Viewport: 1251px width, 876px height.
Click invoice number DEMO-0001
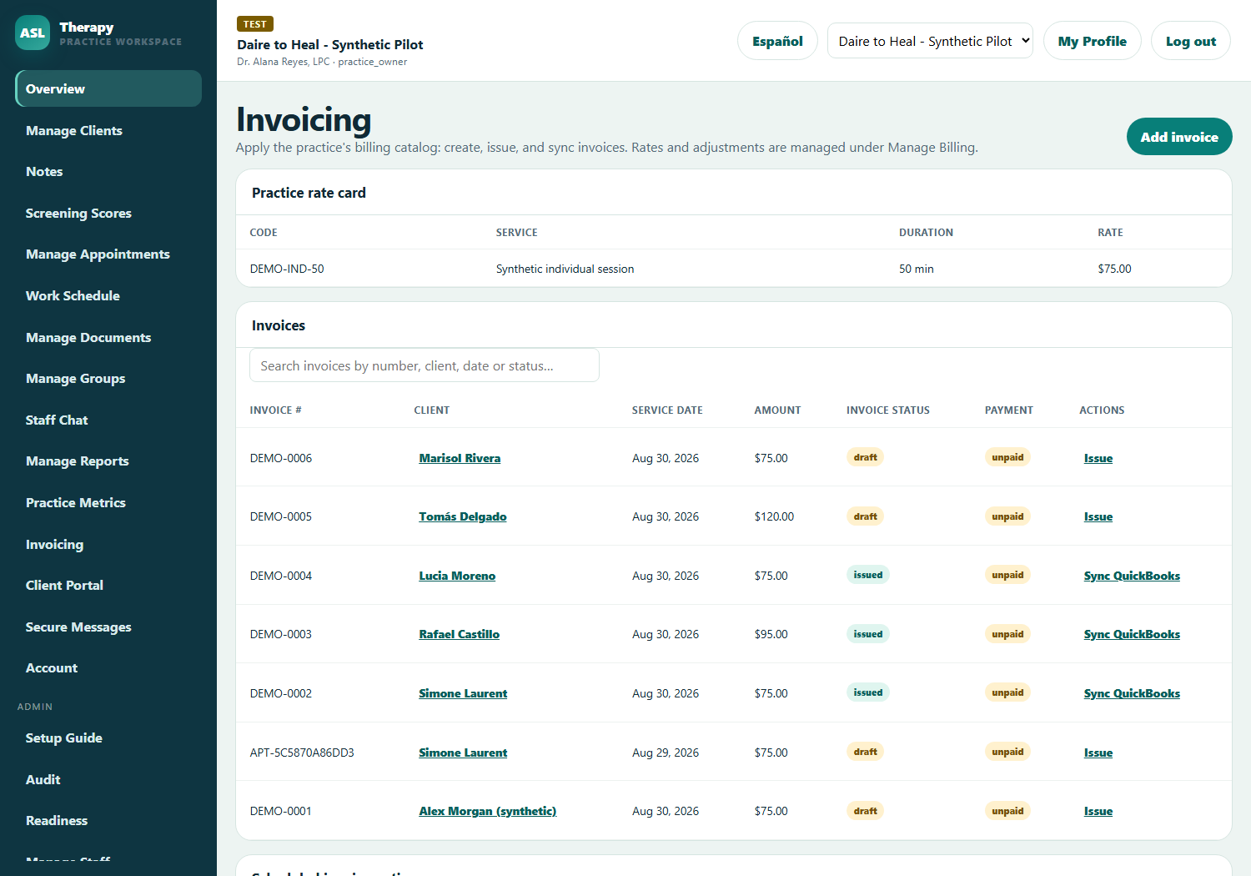281,811
